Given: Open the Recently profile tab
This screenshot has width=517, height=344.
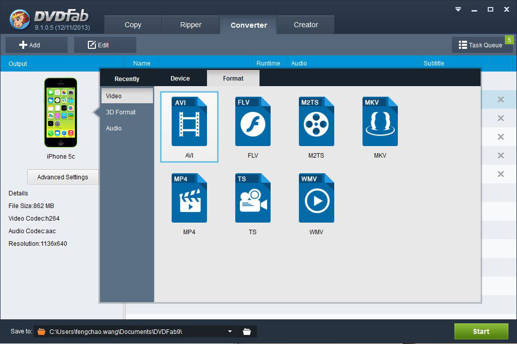Looking at the screenshot, I should pos(127,79).
